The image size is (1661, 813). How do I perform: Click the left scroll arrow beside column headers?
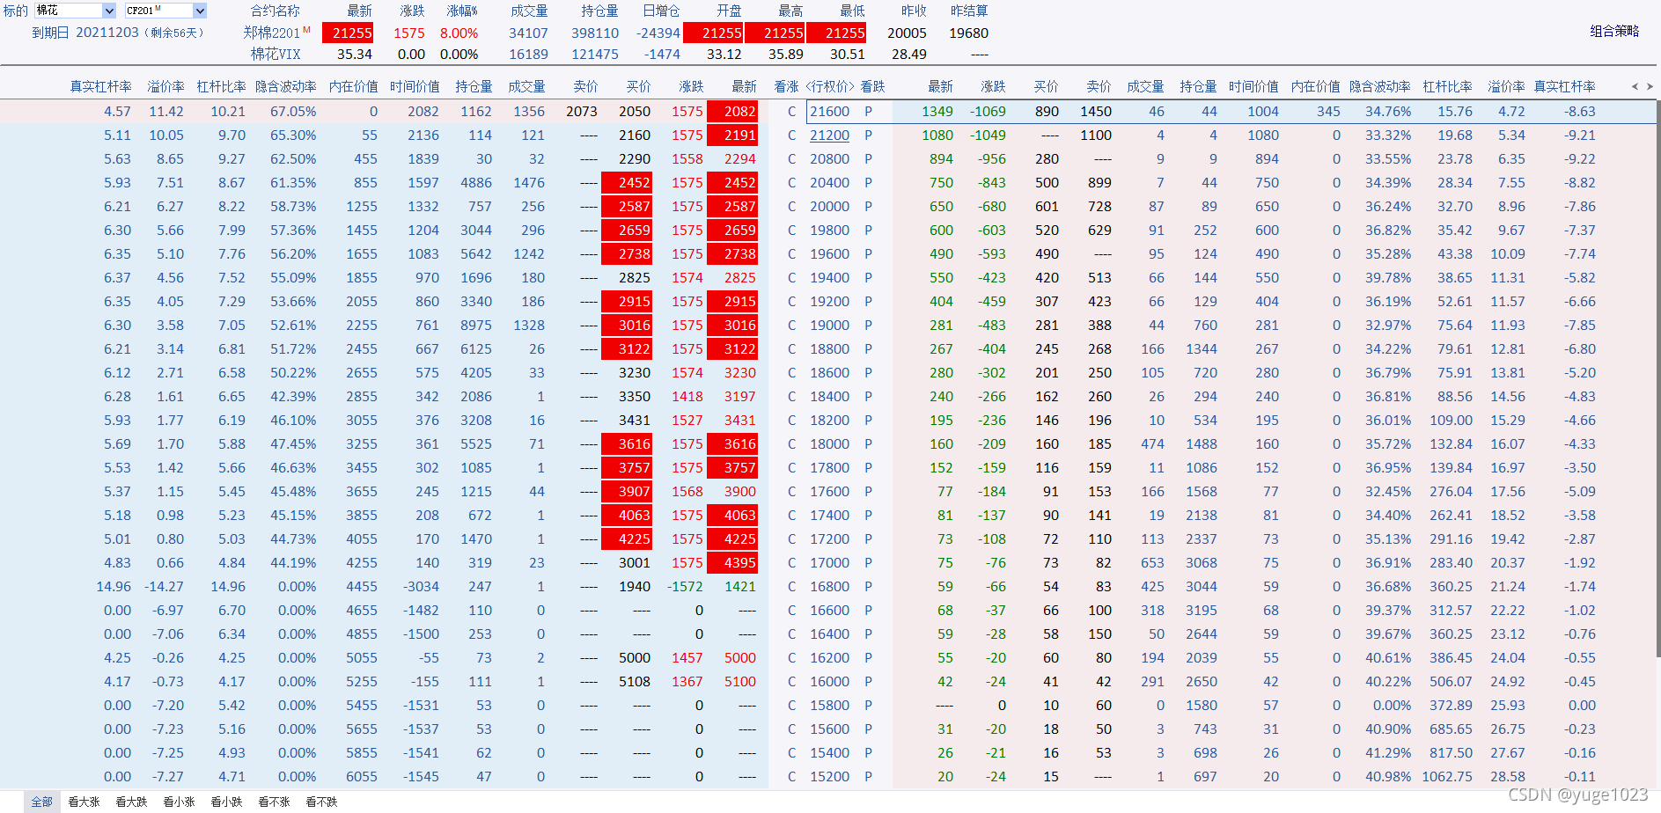[1635, 86]
